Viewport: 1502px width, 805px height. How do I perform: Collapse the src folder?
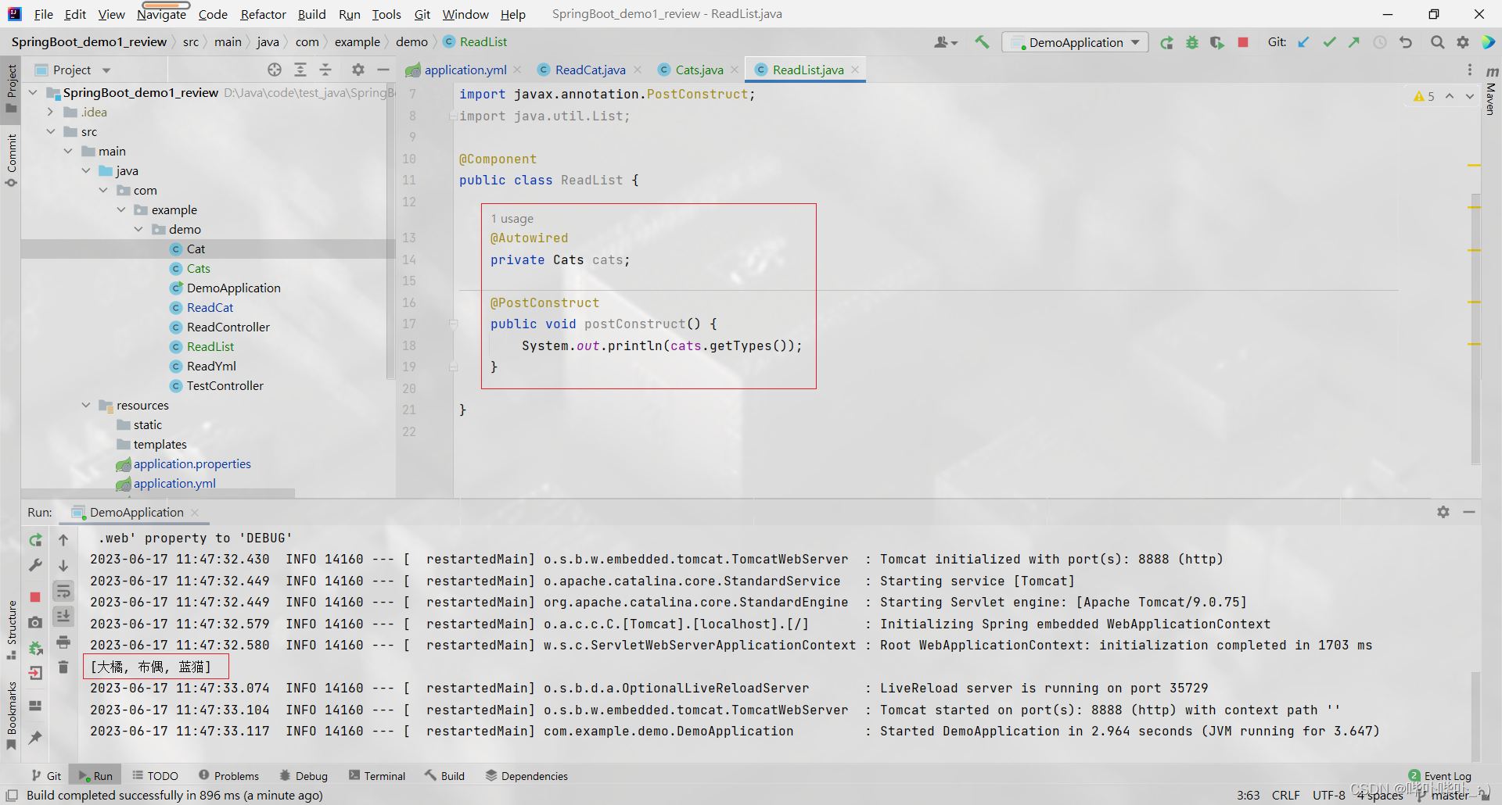pos(50,131)
